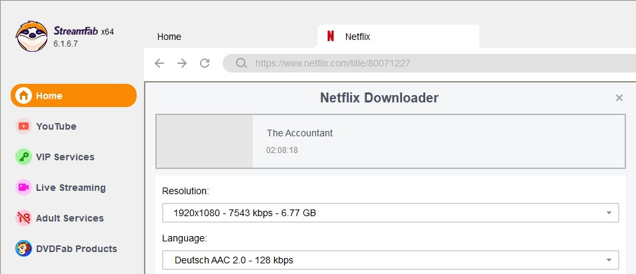Click the Netflix Downloader heading

pyautogui.click(x=379, y=98)
